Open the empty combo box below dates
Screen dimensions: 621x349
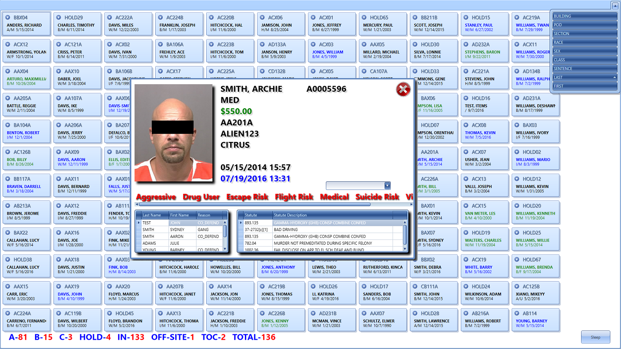click(387, 186)
